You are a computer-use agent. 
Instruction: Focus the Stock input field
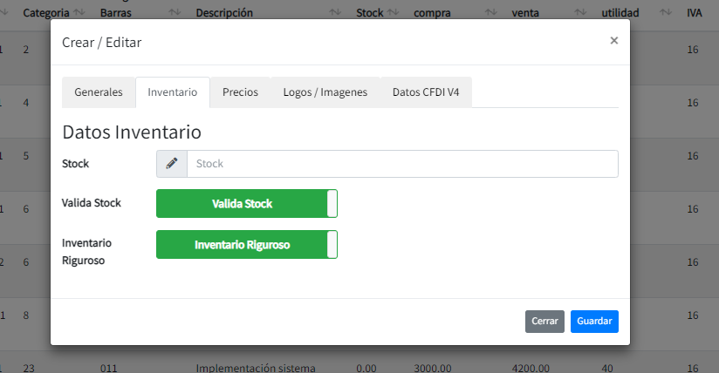point(401,164)
